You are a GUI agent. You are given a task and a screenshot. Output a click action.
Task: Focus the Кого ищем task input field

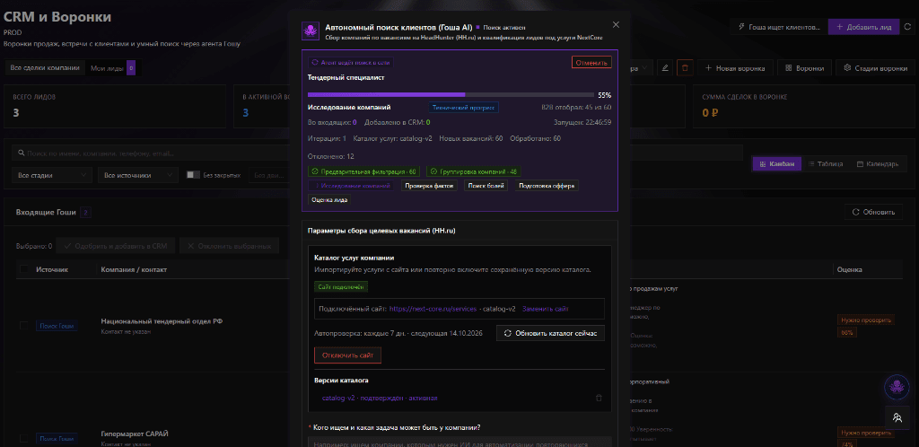point(459,441)
